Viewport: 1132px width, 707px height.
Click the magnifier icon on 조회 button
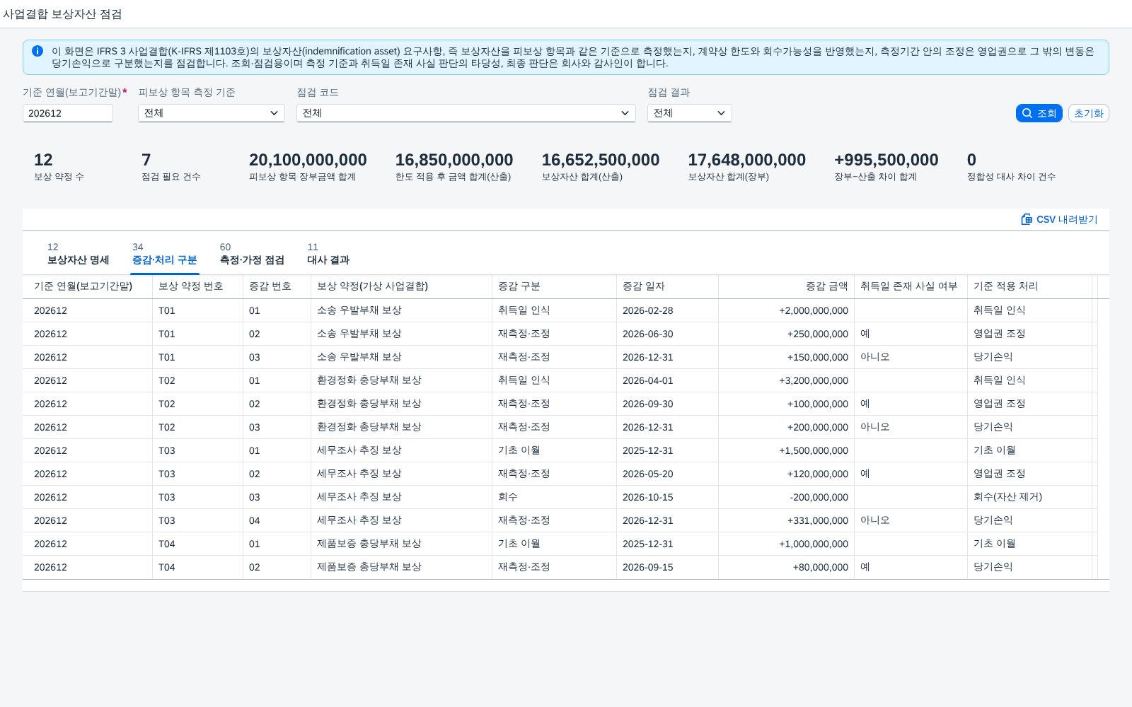click(1027, 113)
